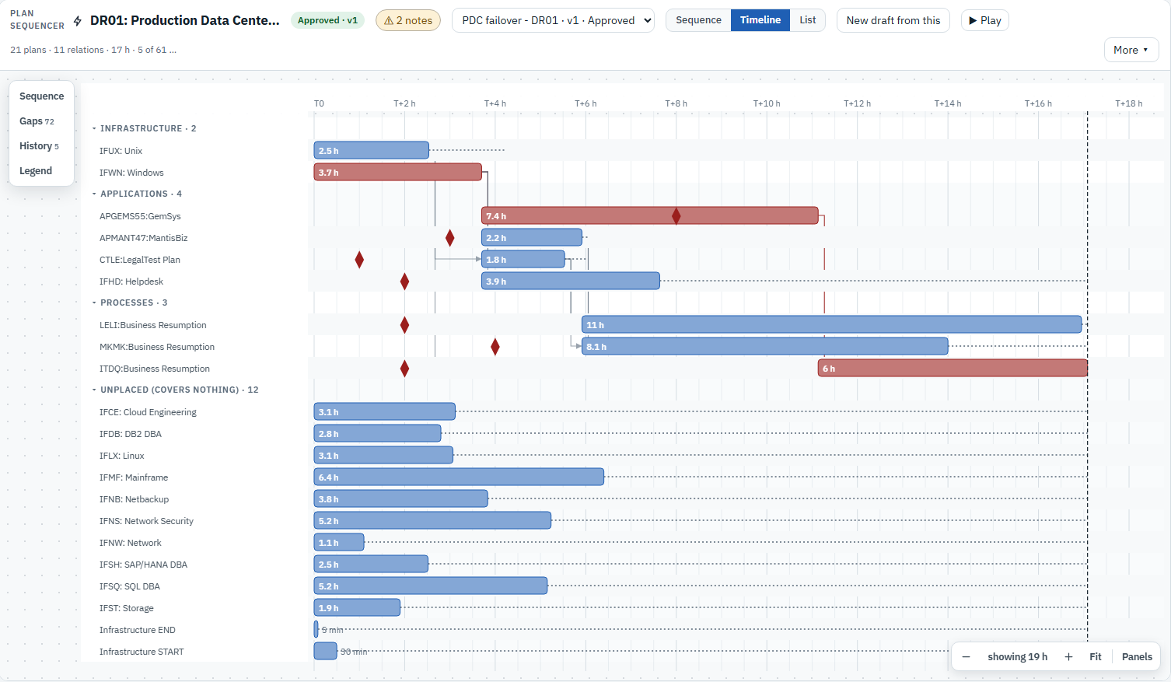Click the diamond marker in the LELI:Business Resumption row
The width and height of the screenshot is (1171, 682).
(x=404, y=325)
